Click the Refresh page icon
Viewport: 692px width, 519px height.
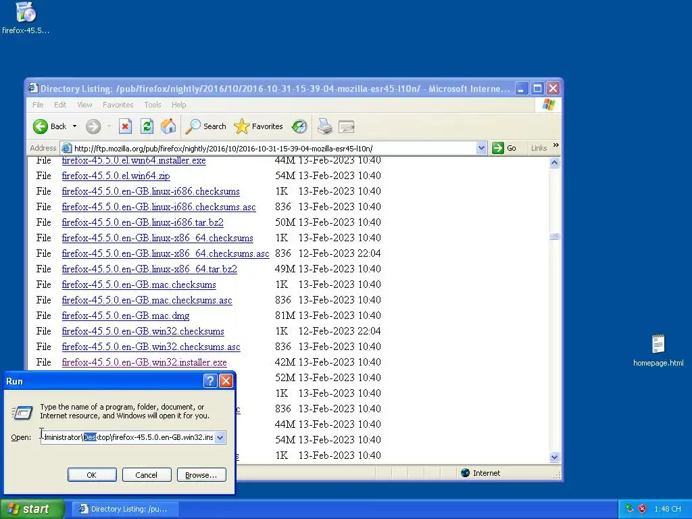[x=147, y=126]
